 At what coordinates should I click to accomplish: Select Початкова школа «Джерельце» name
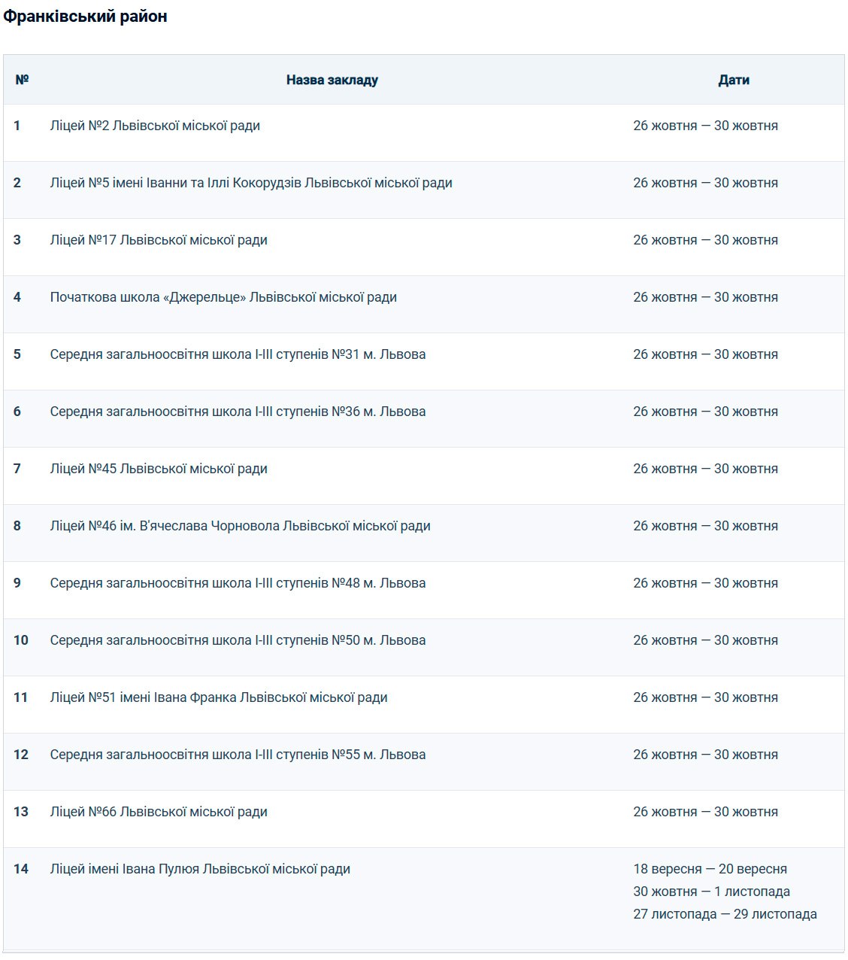[x=223, y=297]
